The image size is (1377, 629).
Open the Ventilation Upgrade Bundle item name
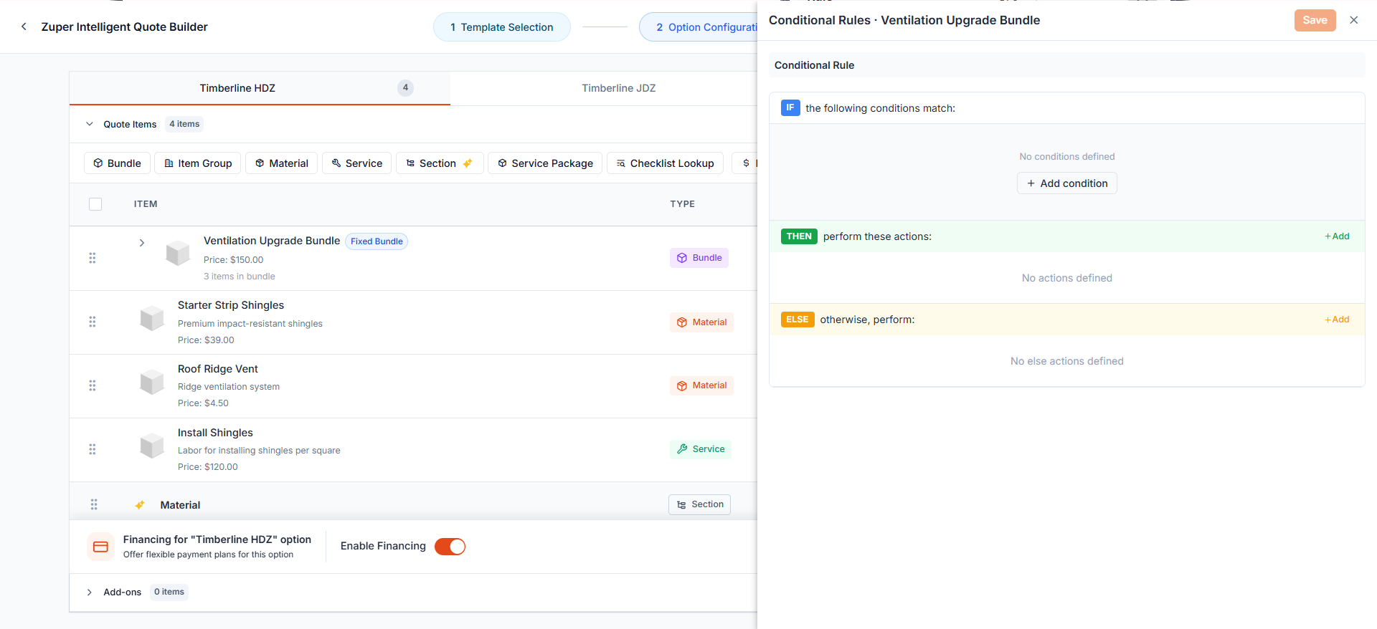pos(272,241)
